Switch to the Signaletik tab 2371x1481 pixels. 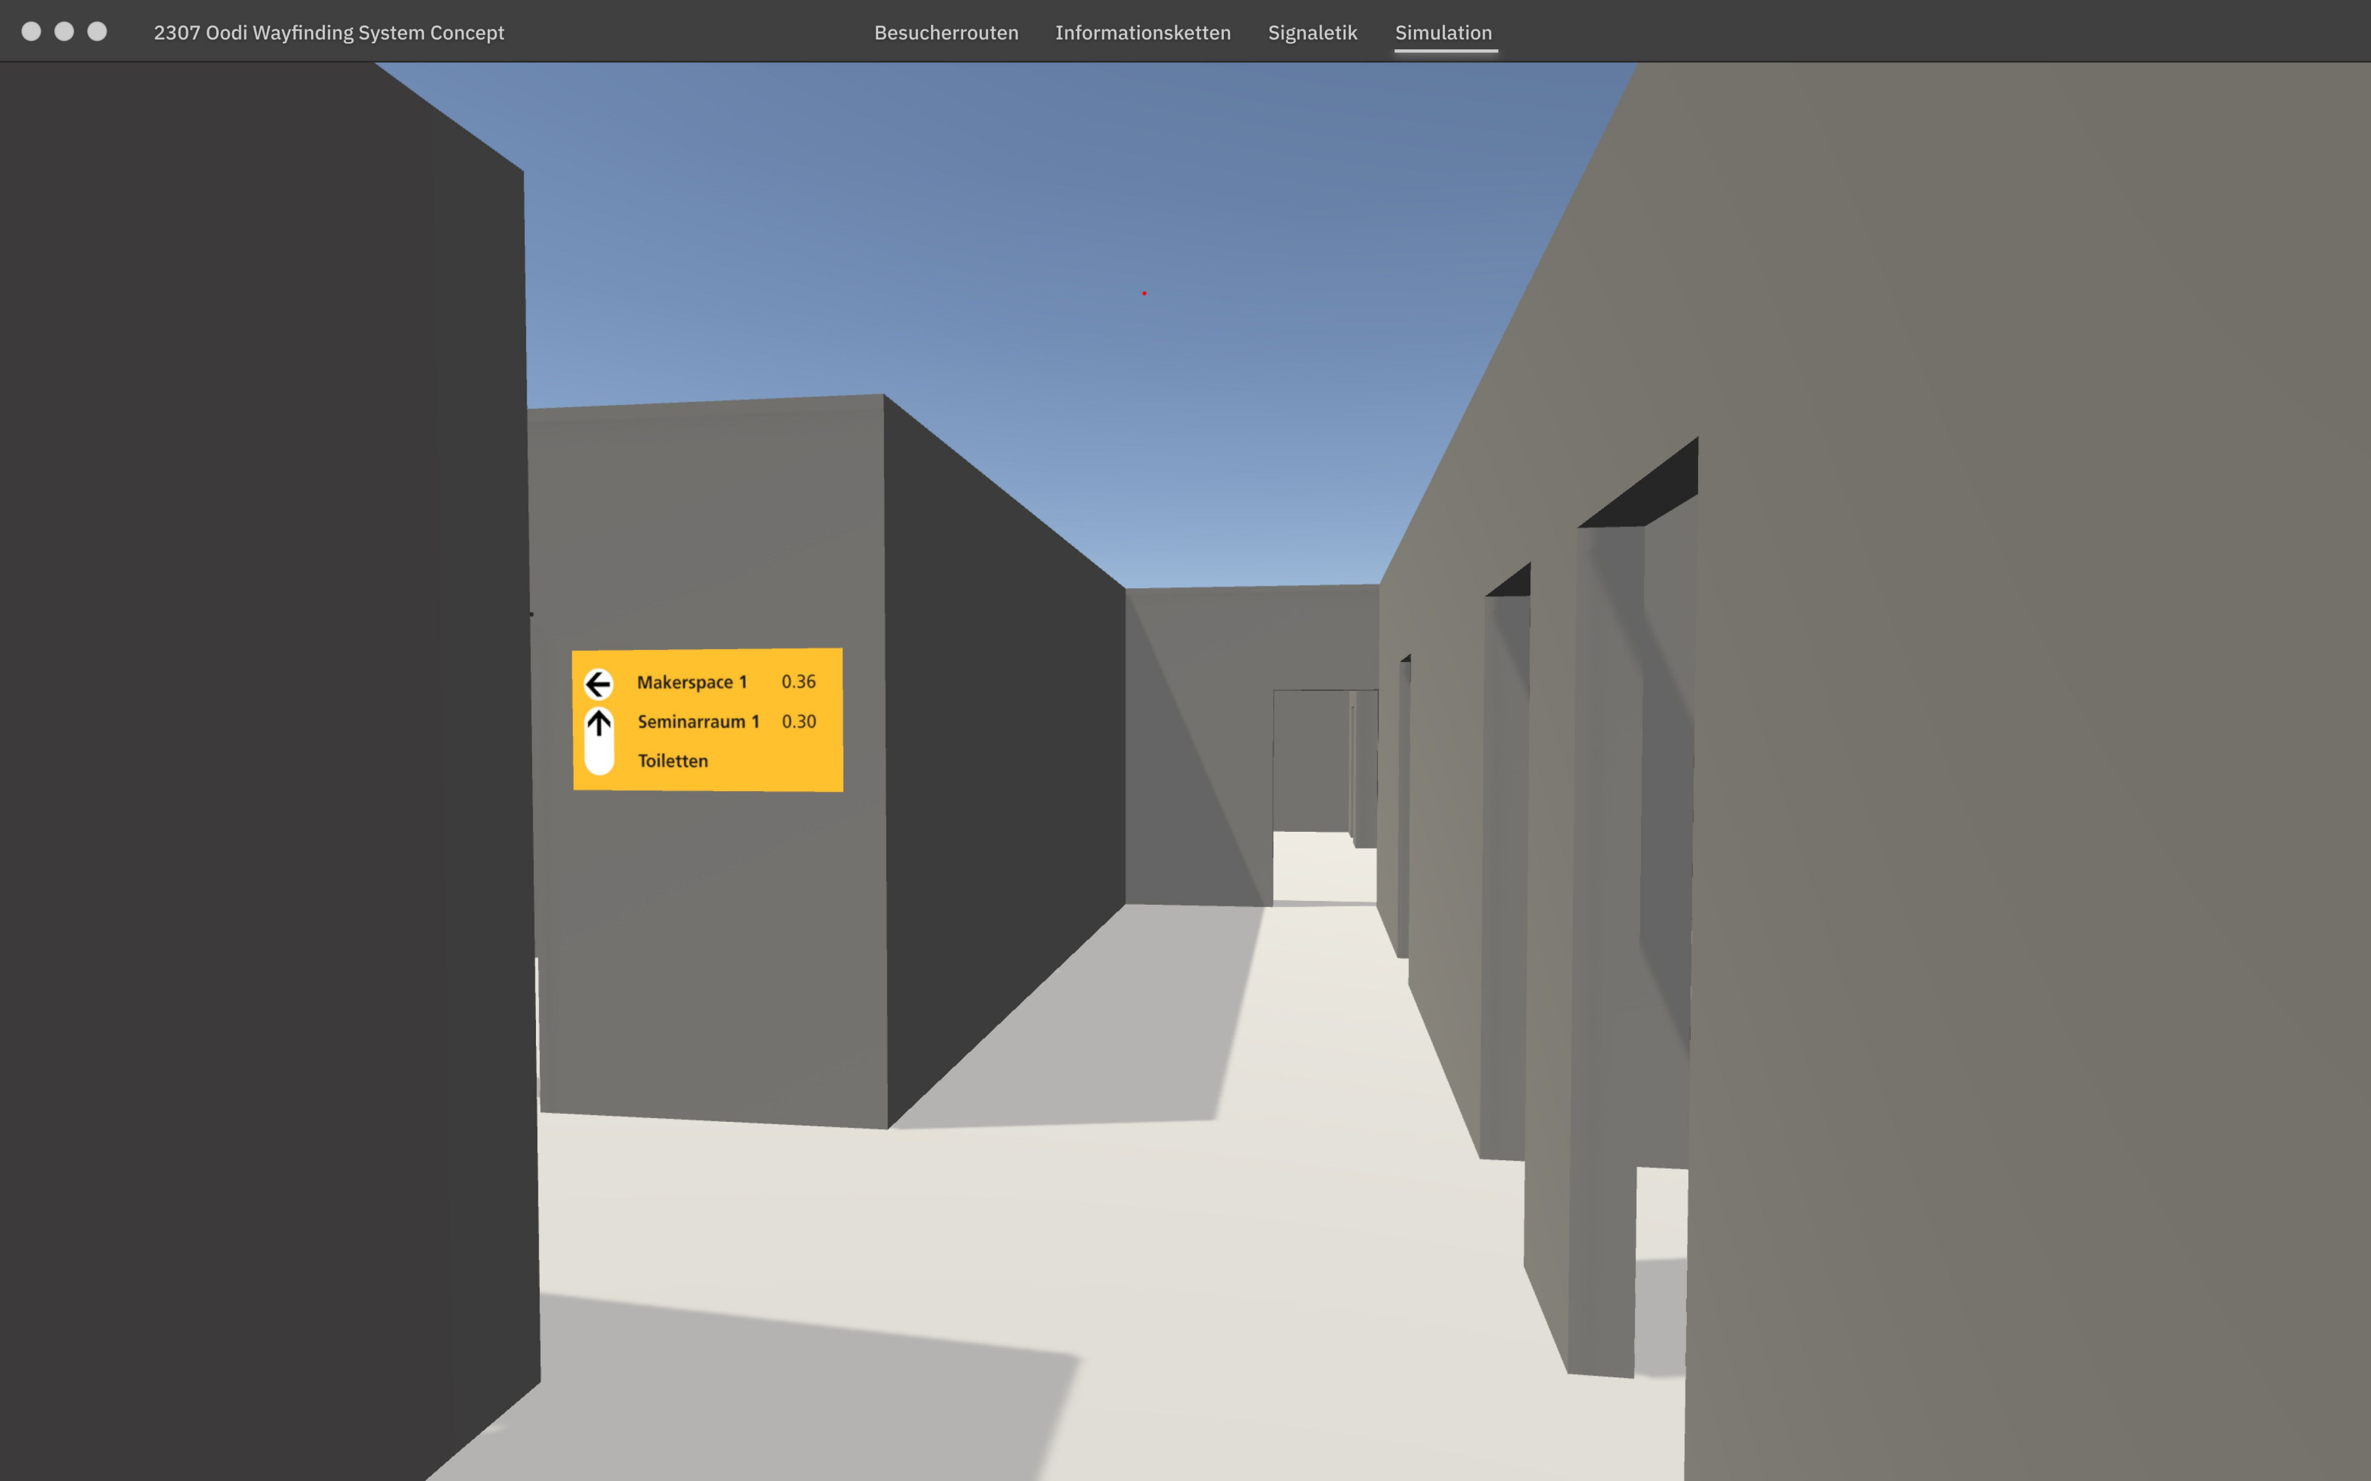pyautogui.click(x=1313, y=32)
